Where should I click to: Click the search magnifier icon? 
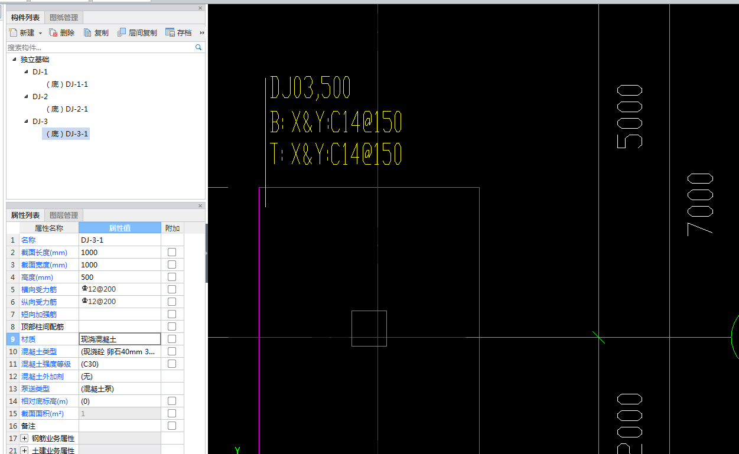click(x=198, y=47)
